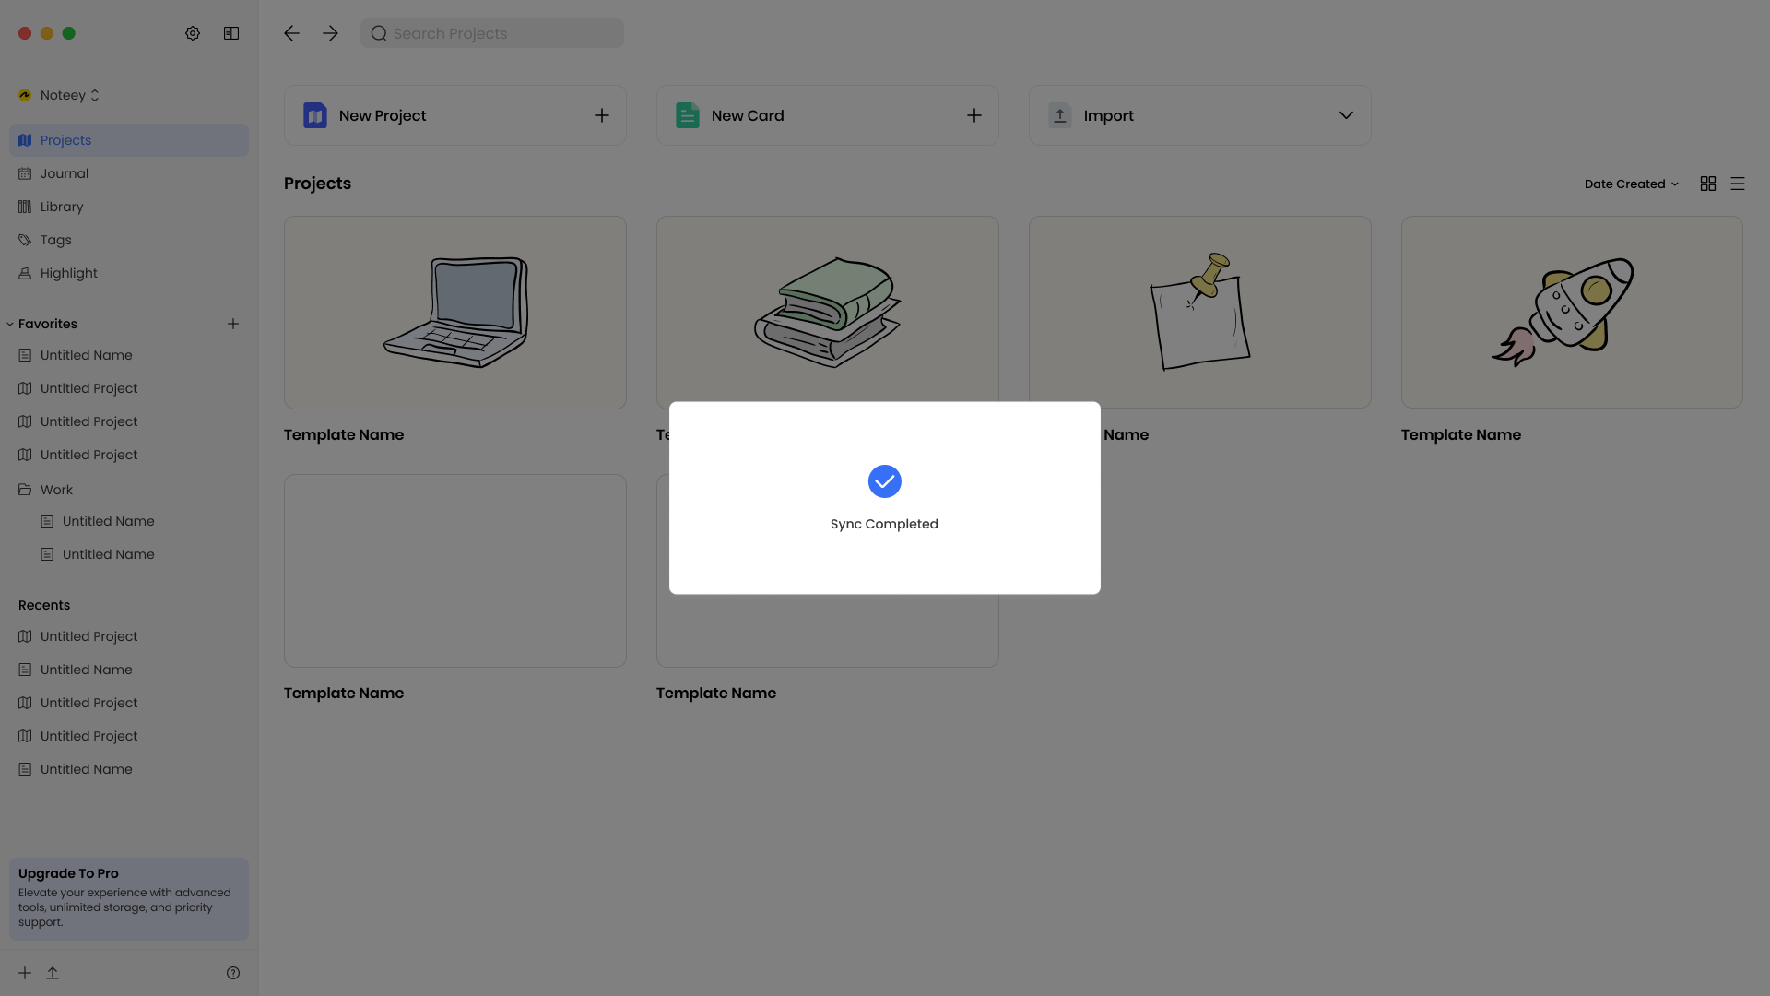Collapse the Favorites section chevron

(10, 324)
